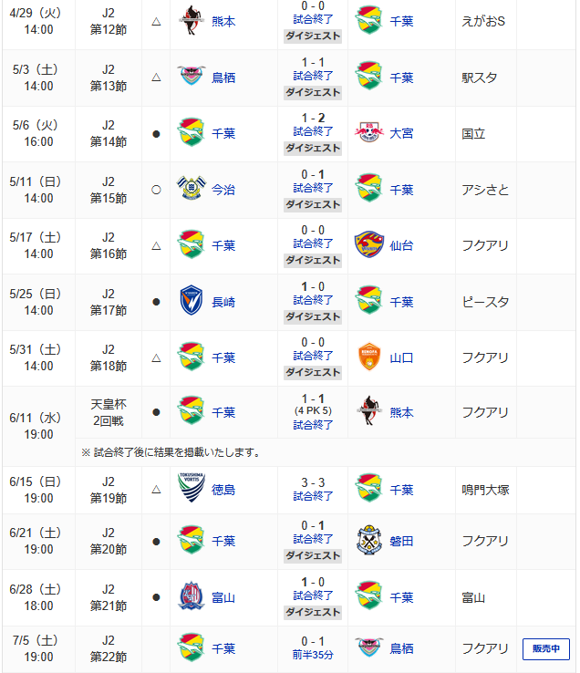The width and height of the screenshot is (580, 673).
Task: Click the Kumamoto horse logo in the 4/29 row
Action: click(x=192, y=21)
